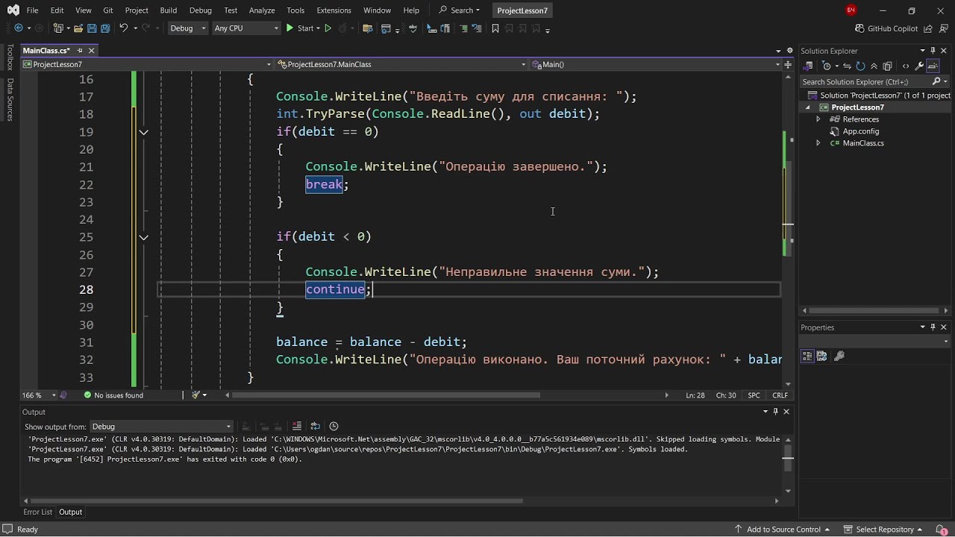Screen dimensions: 955x537
Task: Collapse the if(debit == 0) code block
Action: point(144,132)
